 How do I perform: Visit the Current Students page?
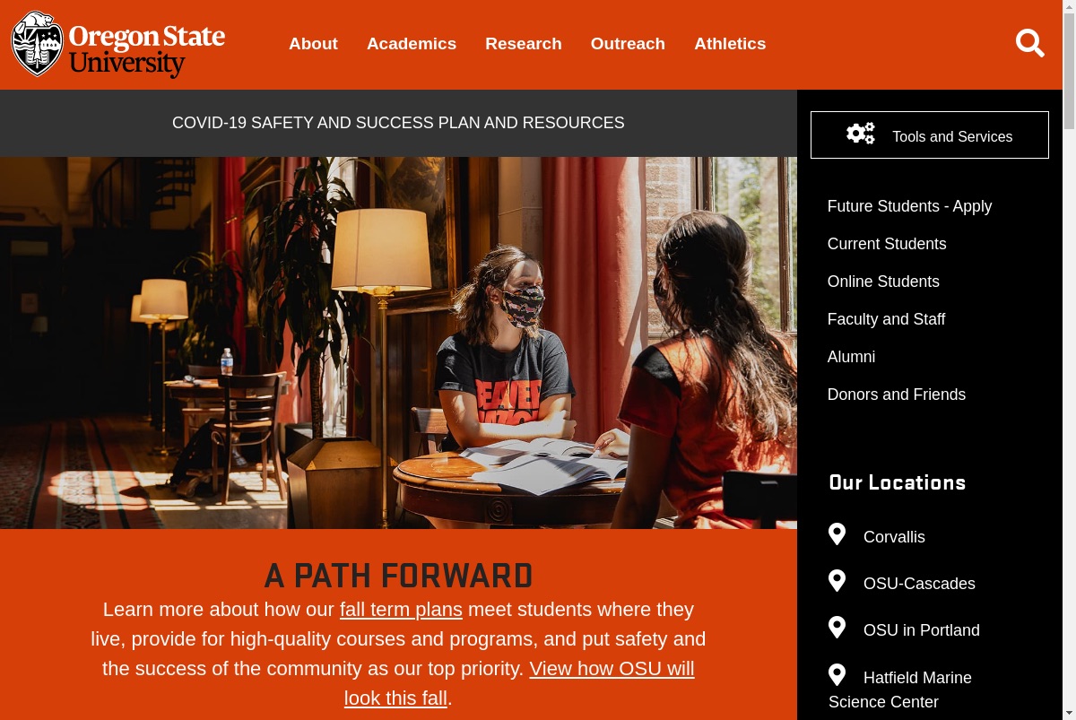point(887,244)
